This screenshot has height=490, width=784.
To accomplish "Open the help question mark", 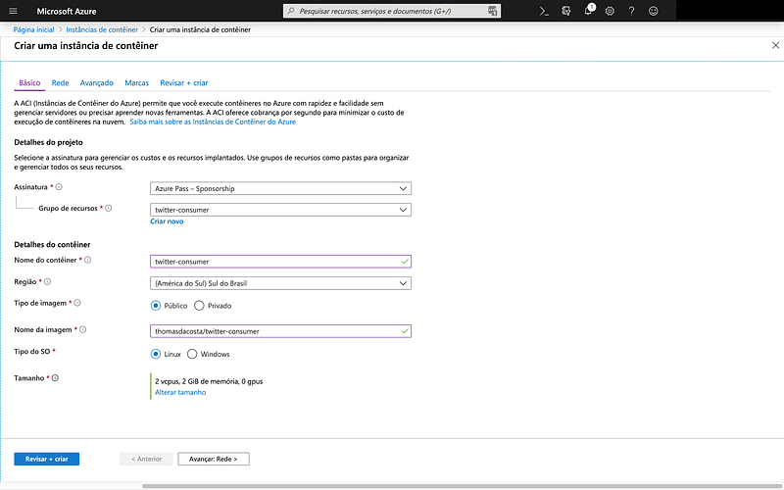I will point(631,11).
